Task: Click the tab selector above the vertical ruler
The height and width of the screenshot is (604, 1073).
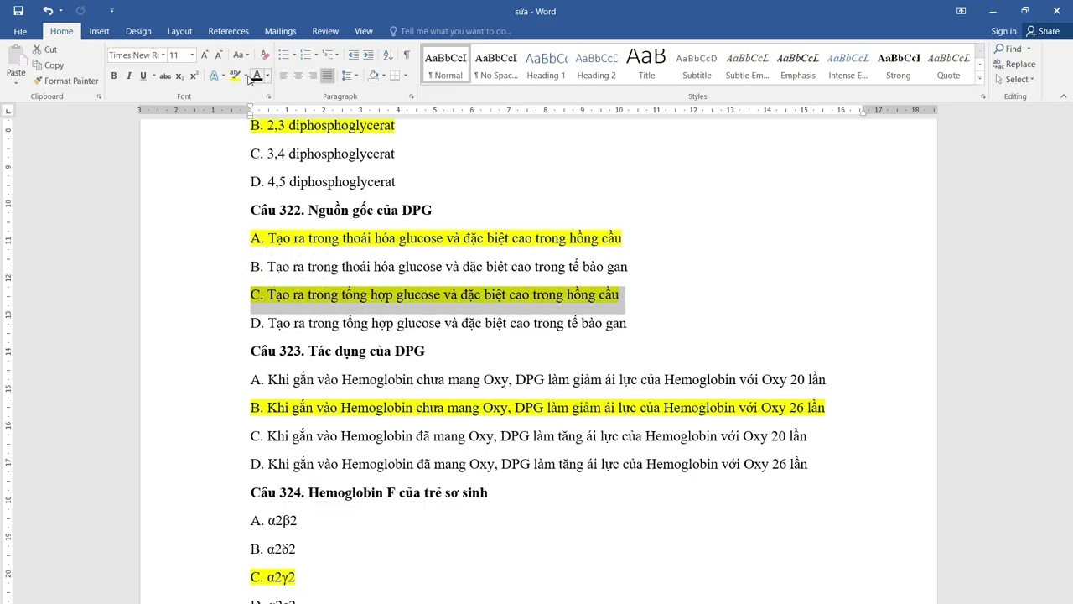Action: pyautogui.click(x=8, y=110)
